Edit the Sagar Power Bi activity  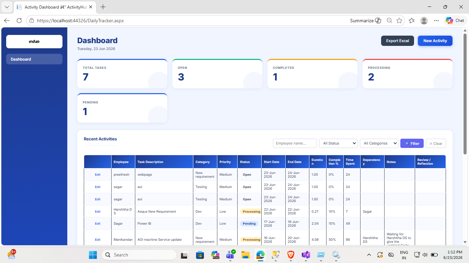point(98,224)
